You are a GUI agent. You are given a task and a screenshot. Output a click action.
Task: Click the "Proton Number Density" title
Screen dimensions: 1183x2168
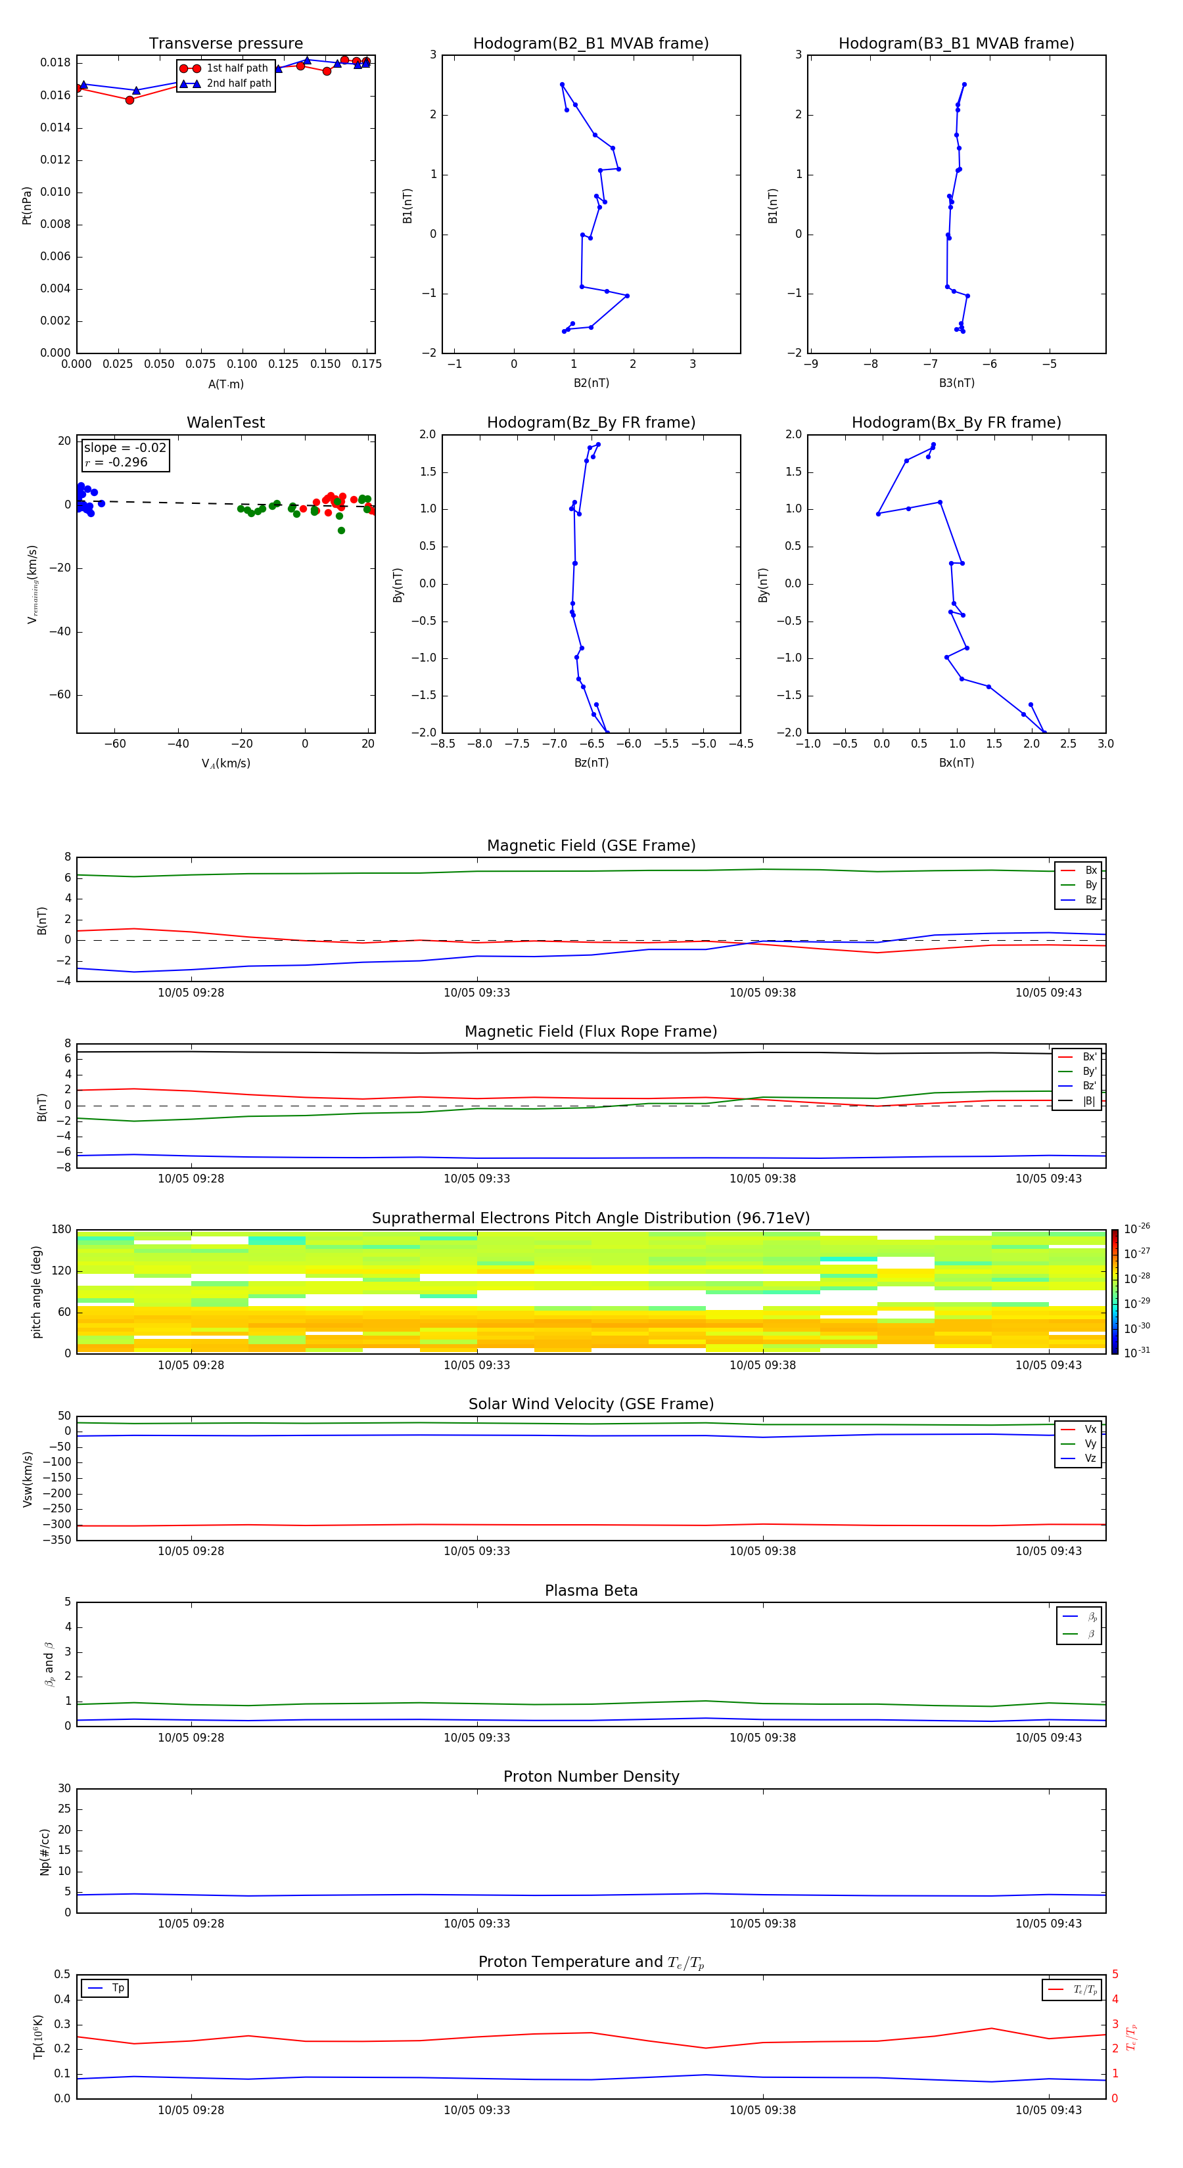coord(591,1776)
